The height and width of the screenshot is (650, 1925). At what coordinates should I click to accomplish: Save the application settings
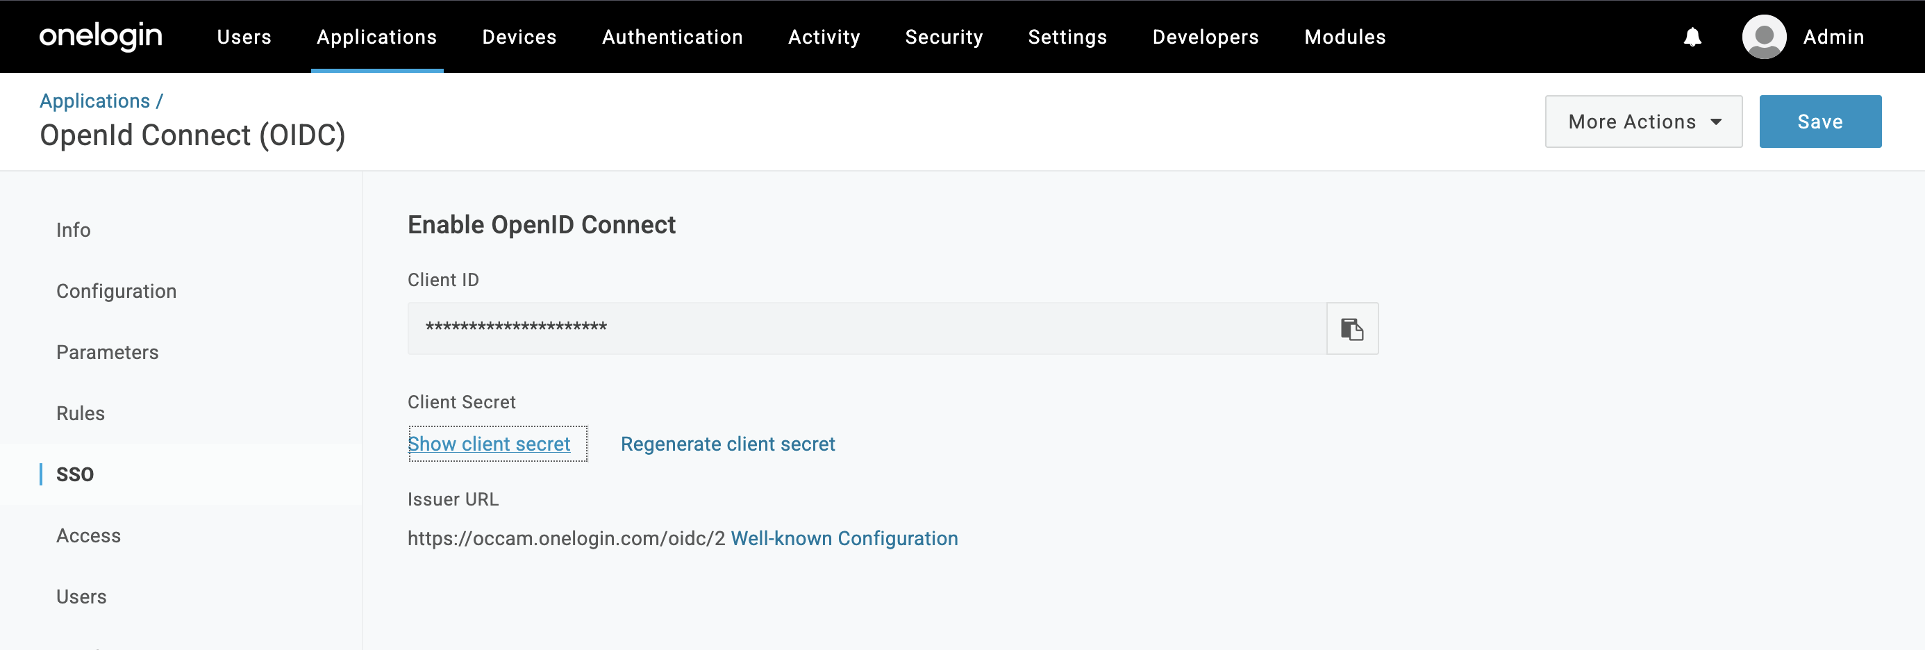coord(1819,122)
